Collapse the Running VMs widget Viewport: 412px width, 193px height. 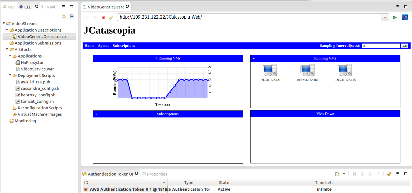253,58
